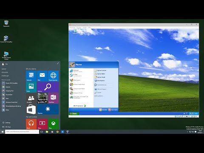Show hidden tray icons via taskbar chevron
The width and height of the screenshot is (204, 153).
(x=187, y=132)
